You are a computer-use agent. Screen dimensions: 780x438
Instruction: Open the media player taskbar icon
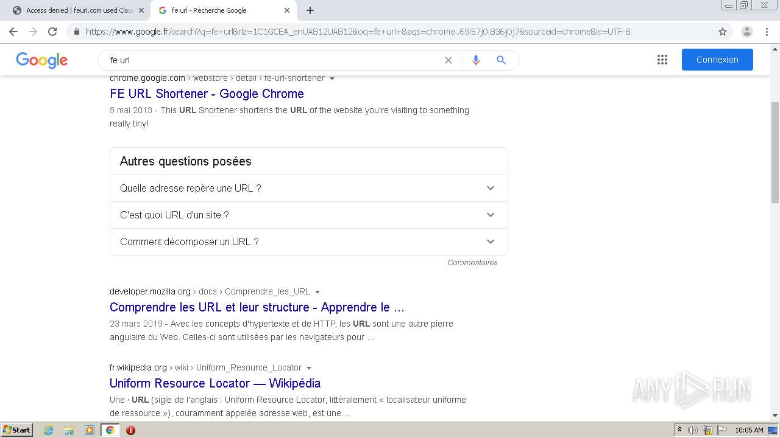pyautogui.click(x=90, y=430)
